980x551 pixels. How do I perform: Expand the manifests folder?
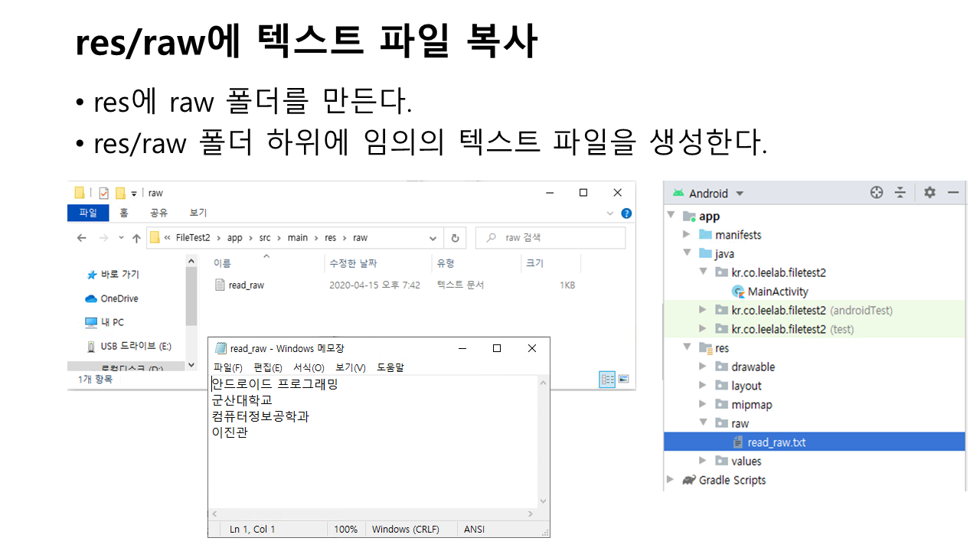click(x=687, y=235)
